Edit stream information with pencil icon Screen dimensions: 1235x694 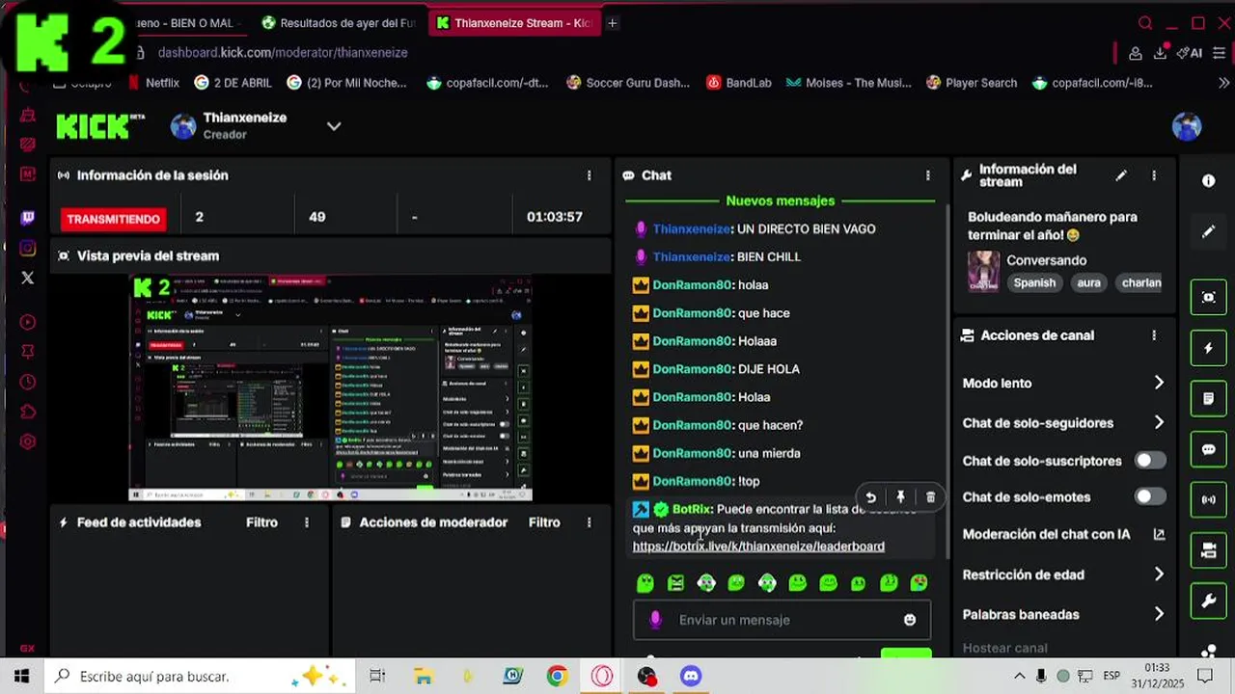1121,175
